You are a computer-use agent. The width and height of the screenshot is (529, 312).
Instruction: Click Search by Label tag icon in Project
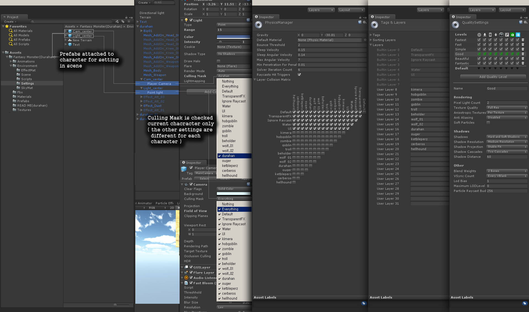(123, 21)
